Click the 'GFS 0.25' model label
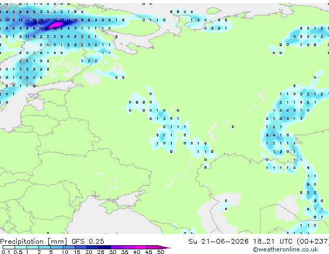Image resolution: width=329 pixels, height=254 pixels. click(x=88, y=242)
